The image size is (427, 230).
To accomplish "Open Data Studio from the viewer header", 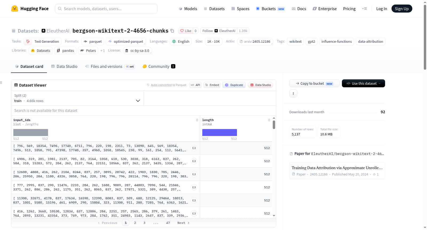I will click(x=260, y=85).
